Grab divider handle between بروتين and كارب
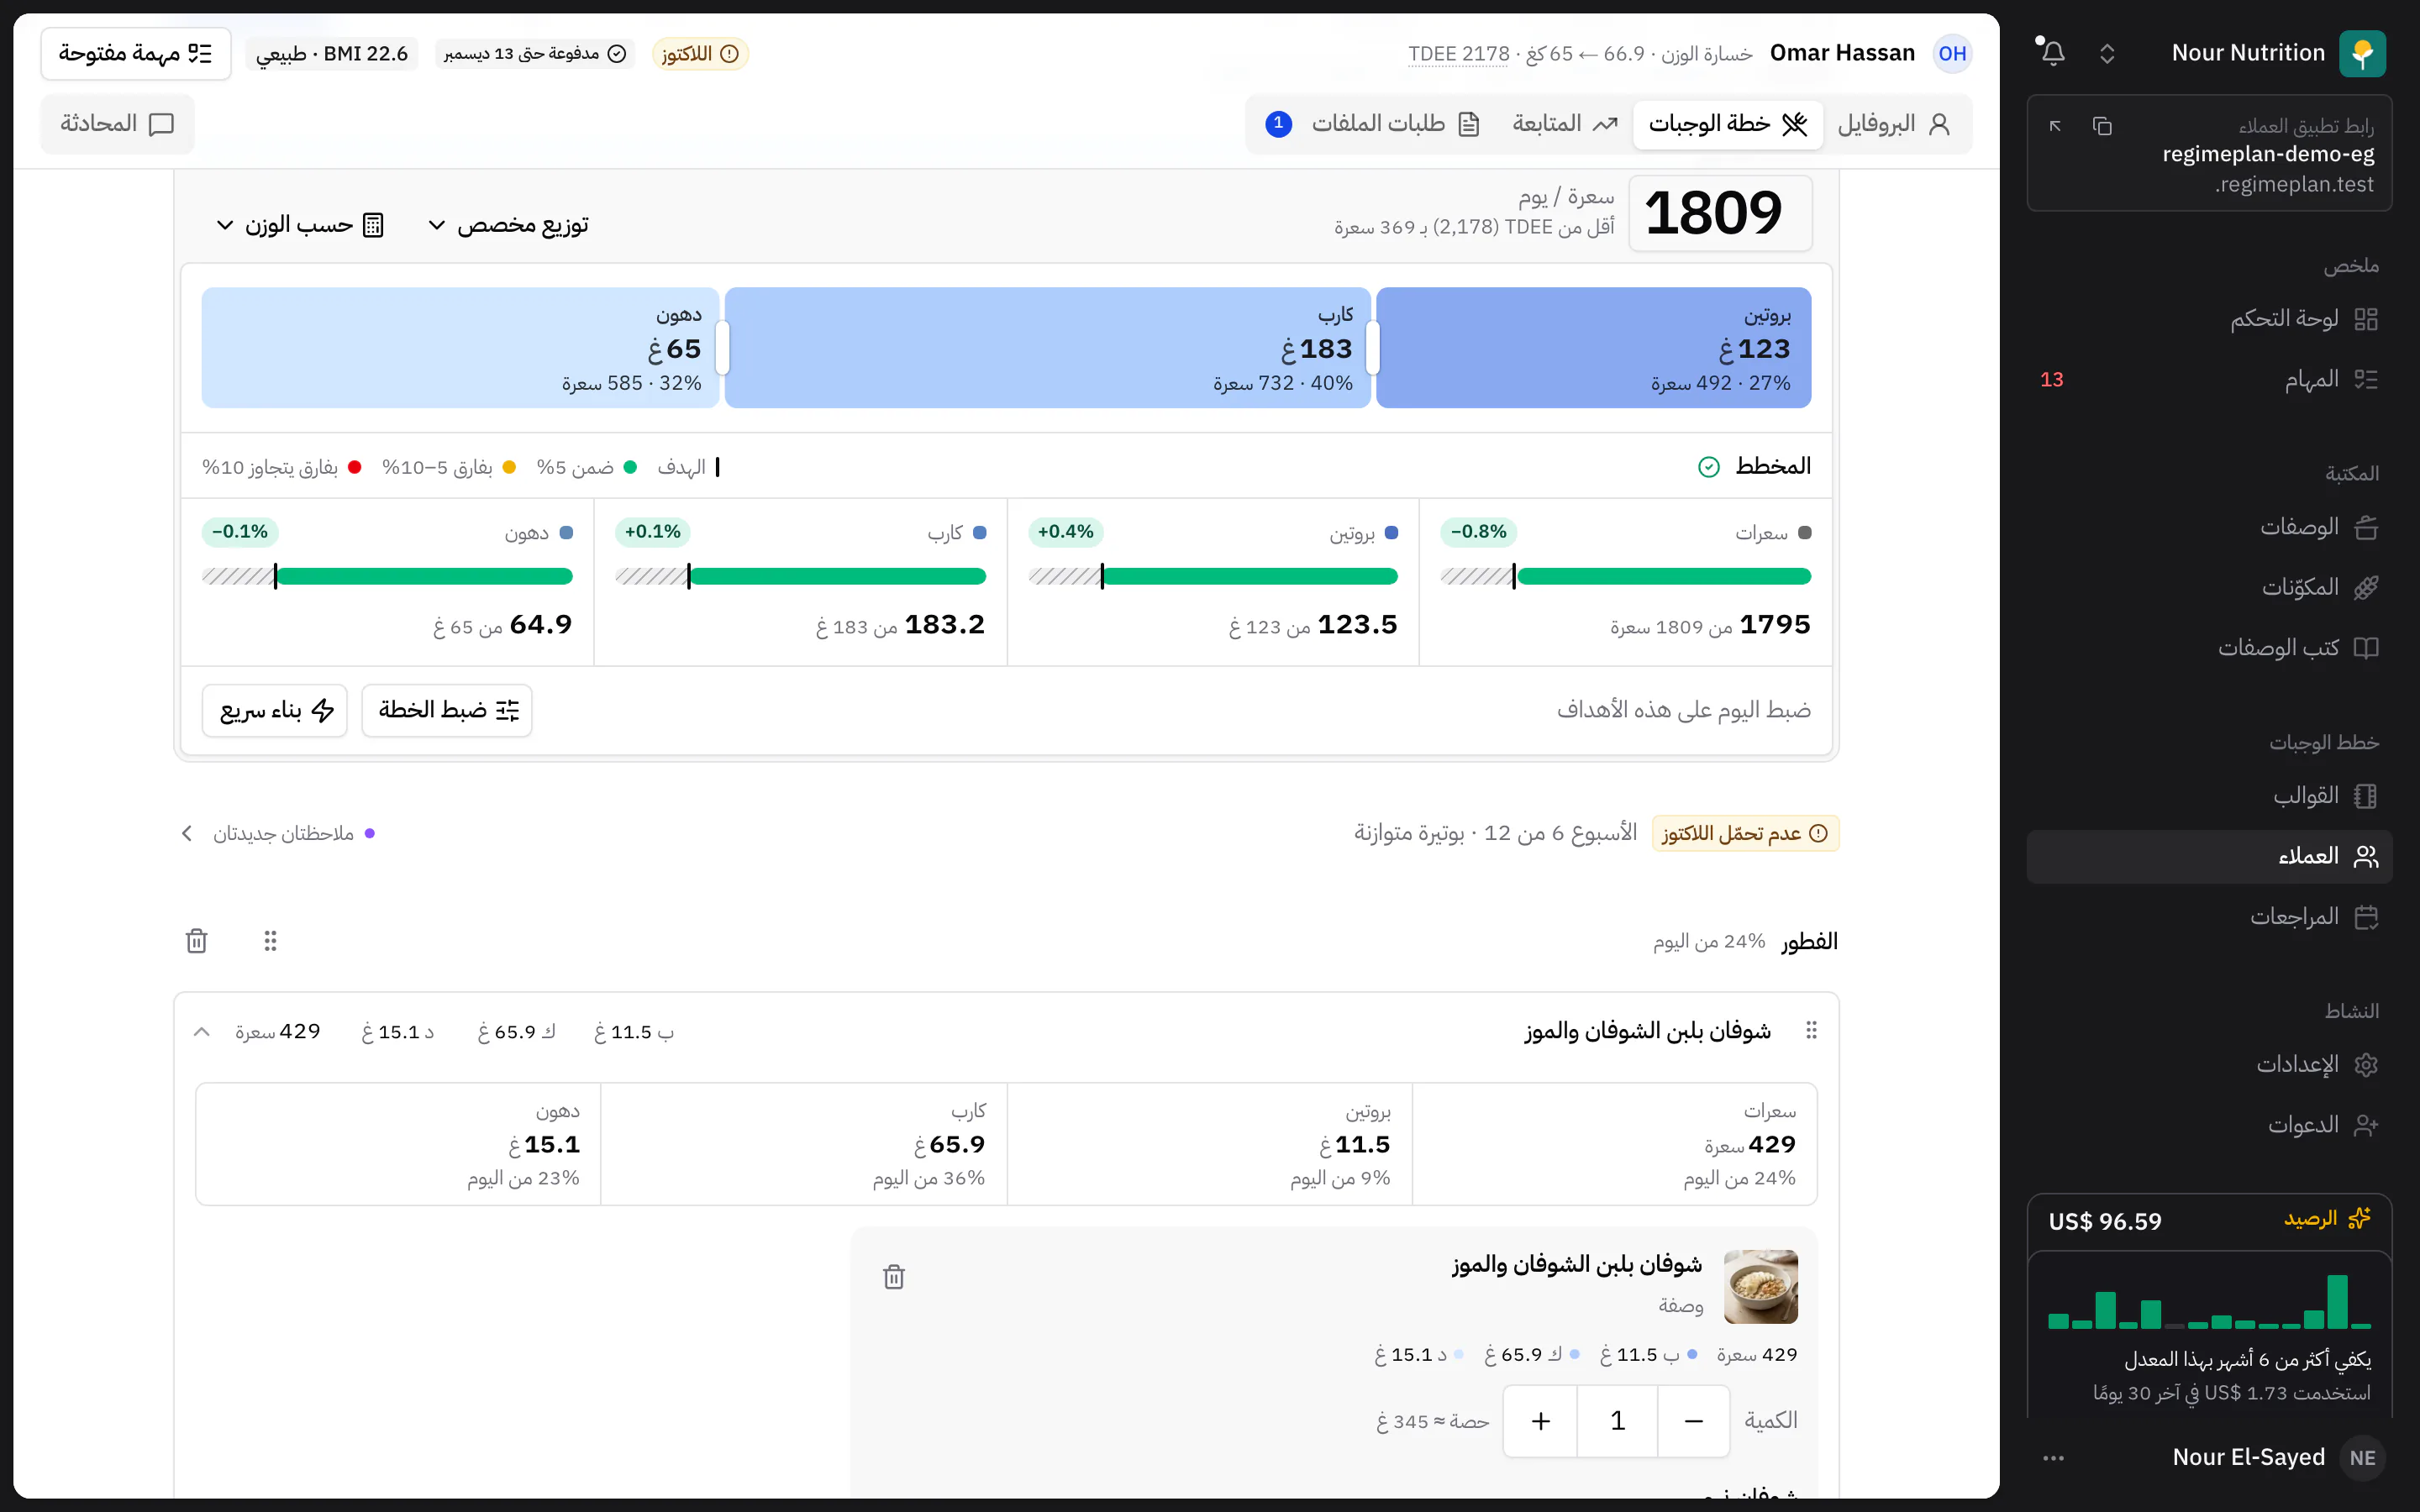Screen dimensions: 2420x1512 tap(1372, 348)
